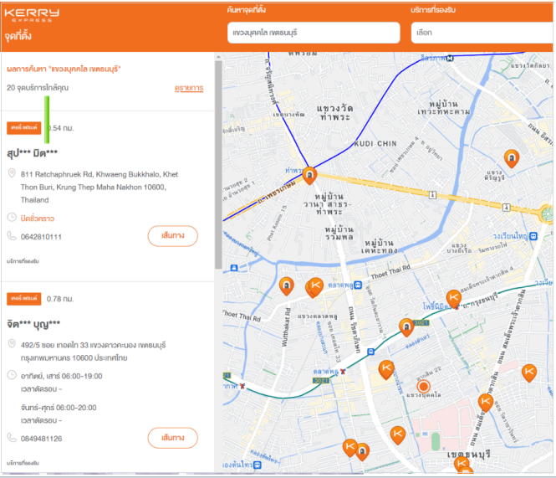
Task: Click the จุดที่ตั้ง page heading
Action: pos(18,36)
